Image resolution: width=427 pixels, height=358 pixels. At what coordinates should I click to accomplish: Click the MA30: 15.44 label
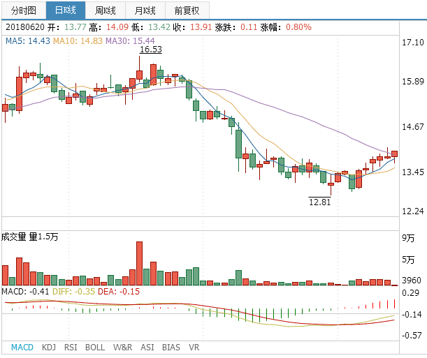130,40
